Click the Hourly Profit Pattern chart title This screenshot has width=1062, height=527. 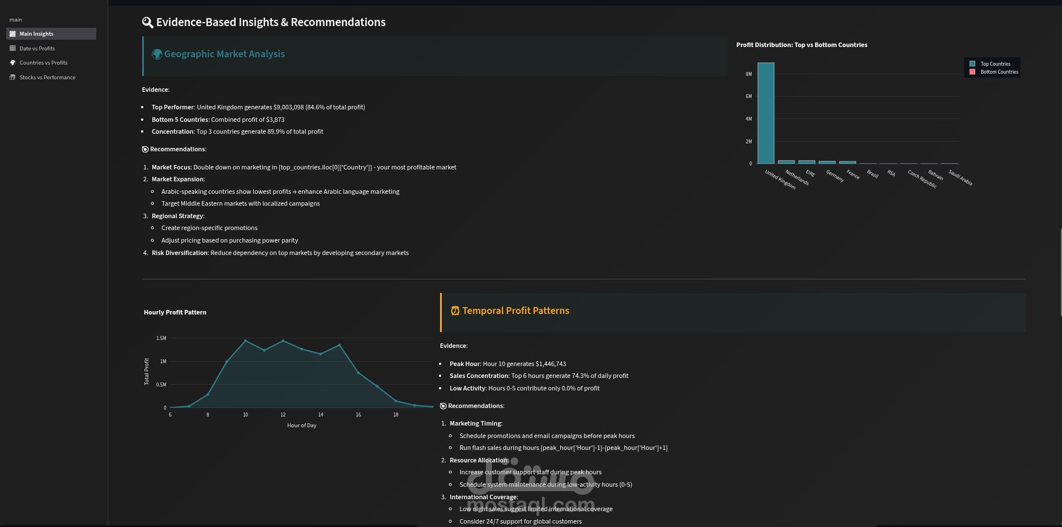175,312
